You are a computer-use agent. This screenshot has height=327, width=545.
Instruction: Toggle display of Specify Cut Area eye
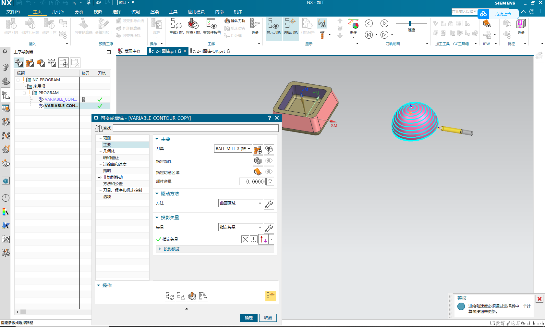coord(269,172)
